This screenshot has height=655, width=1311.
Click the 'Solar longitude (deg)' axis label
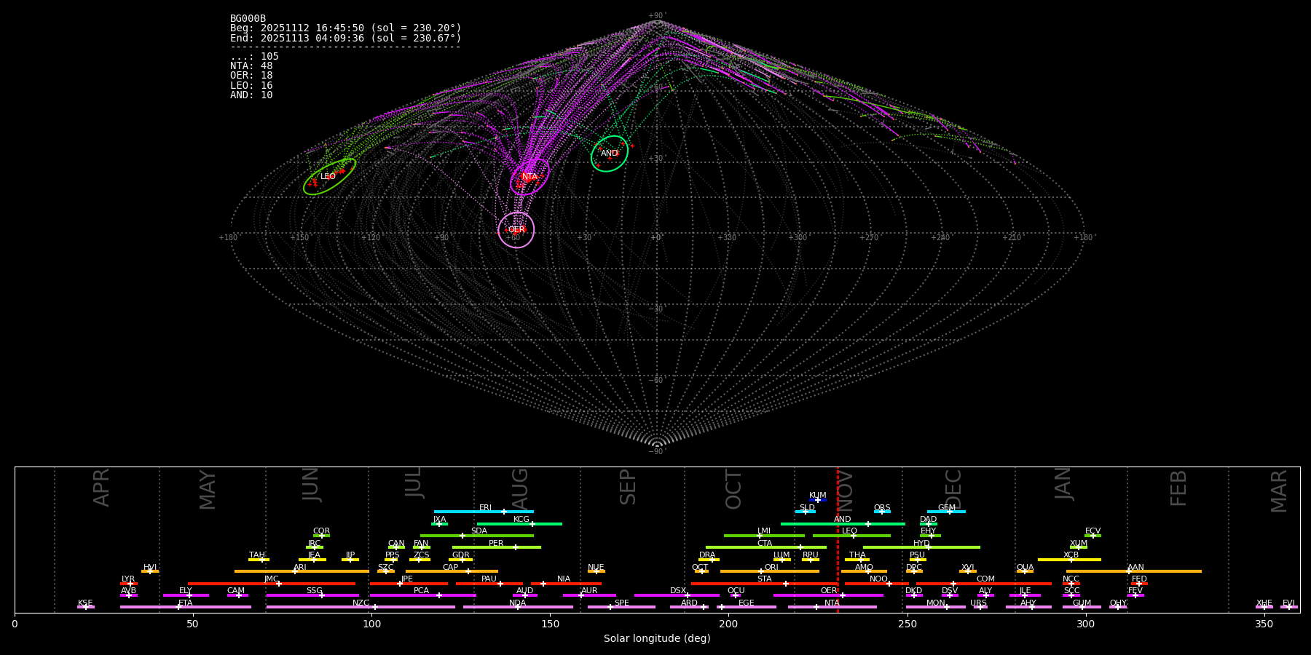click(657, 639)
